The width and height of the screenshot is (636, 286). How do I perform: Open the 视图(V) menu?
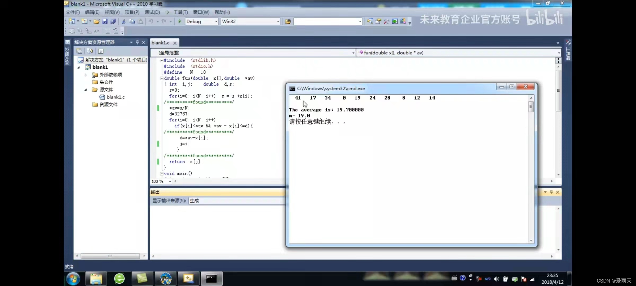(x=112, y=12)
